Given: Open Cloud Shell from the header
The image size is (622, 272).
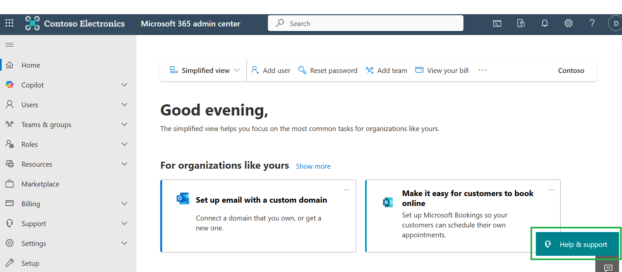Looking at the screenshot, I should point(497,23).
